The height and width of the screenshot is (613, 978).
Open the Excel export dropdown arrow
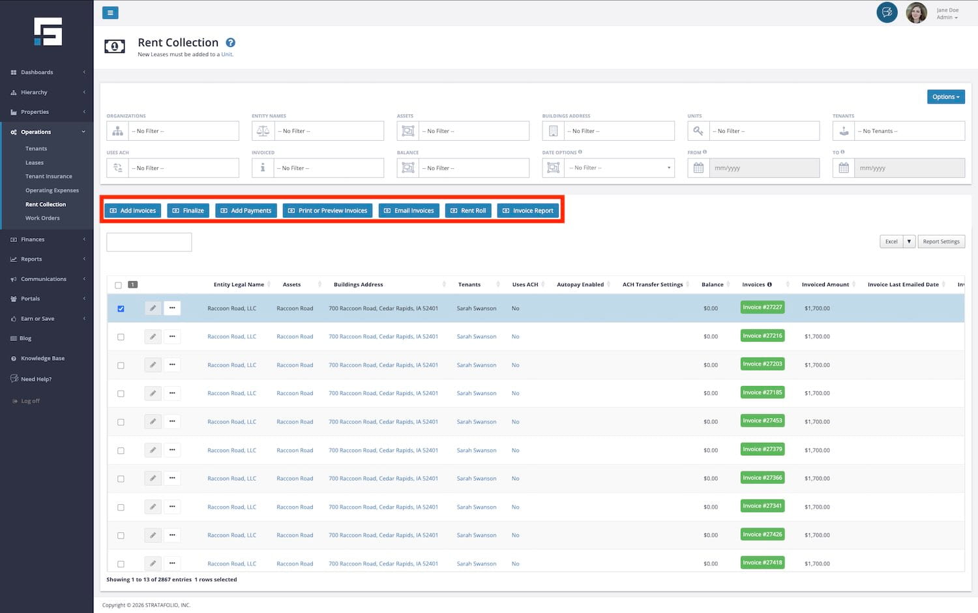[909, 241]
